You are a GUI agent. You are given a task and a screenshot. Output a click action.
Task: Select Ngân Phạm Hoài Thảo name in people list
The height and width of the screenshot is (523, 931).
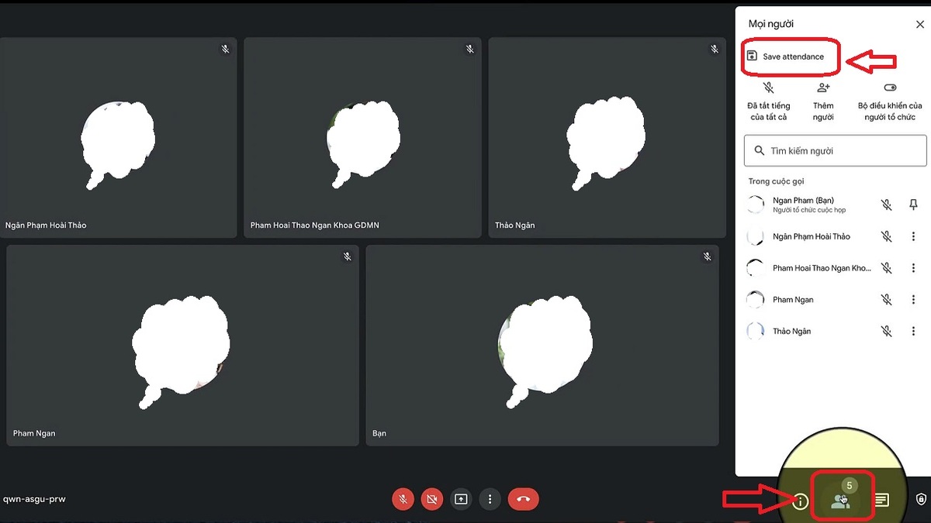click(812, 236)
